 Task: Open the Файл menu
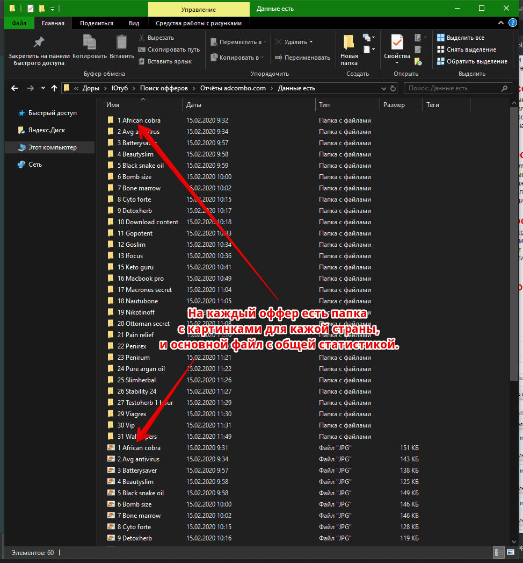(19, 23)
